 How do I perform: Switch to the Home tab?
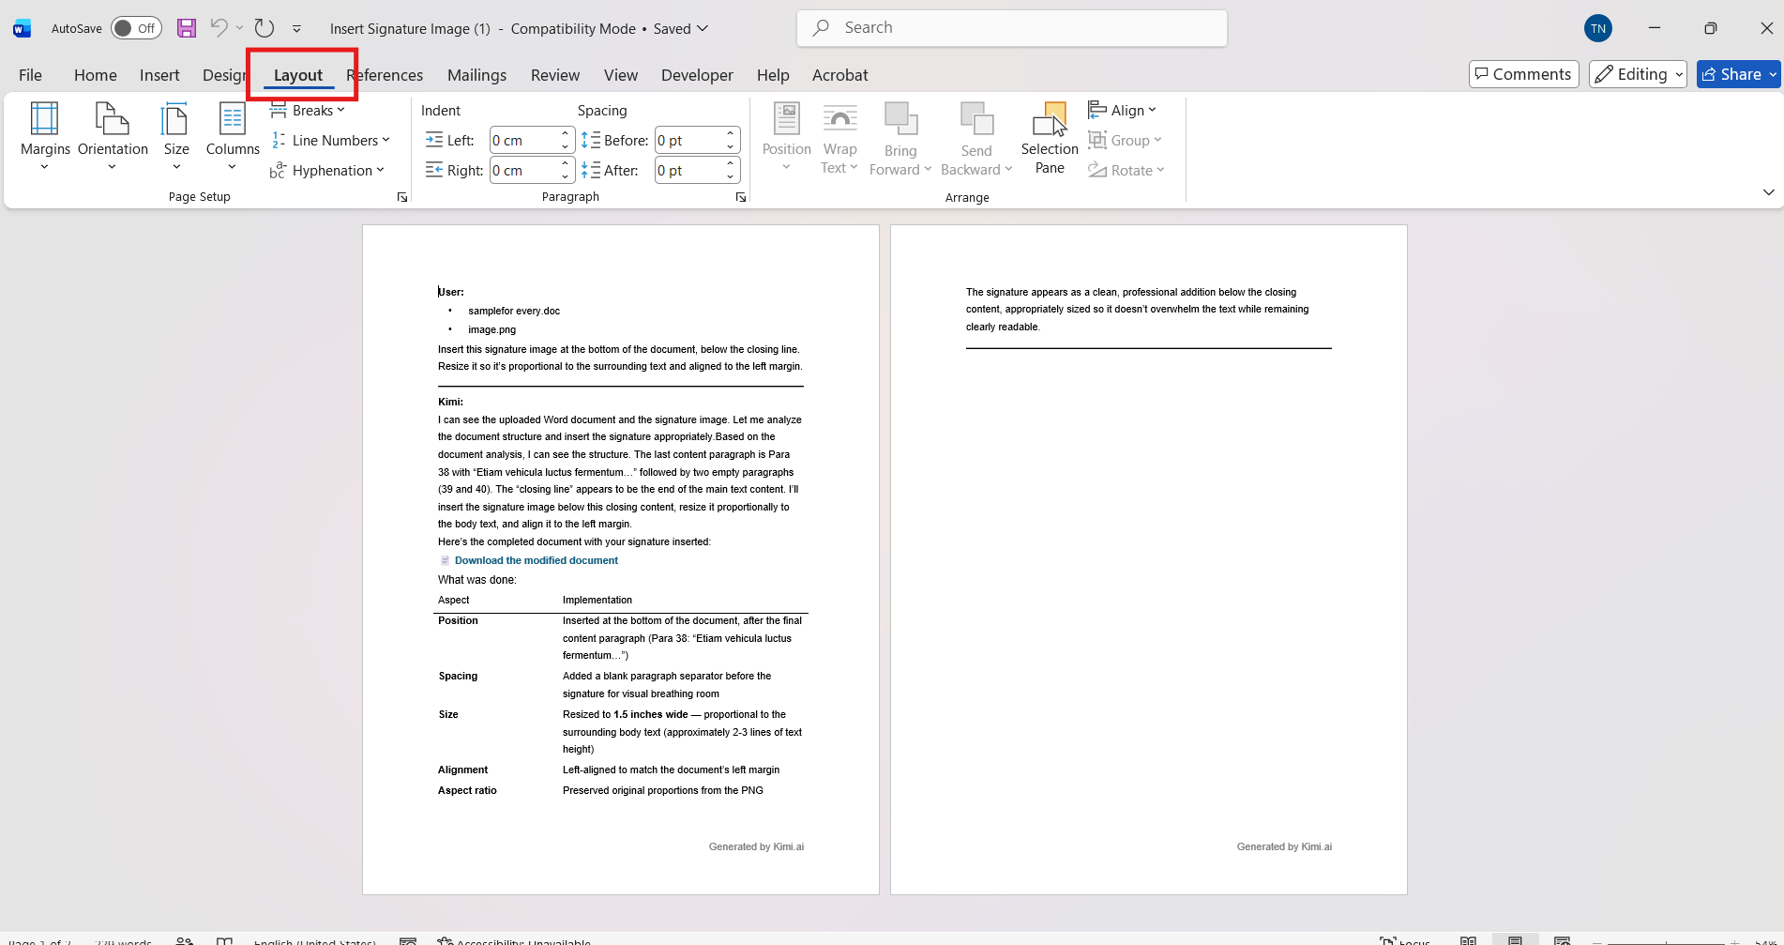point(96,75)
